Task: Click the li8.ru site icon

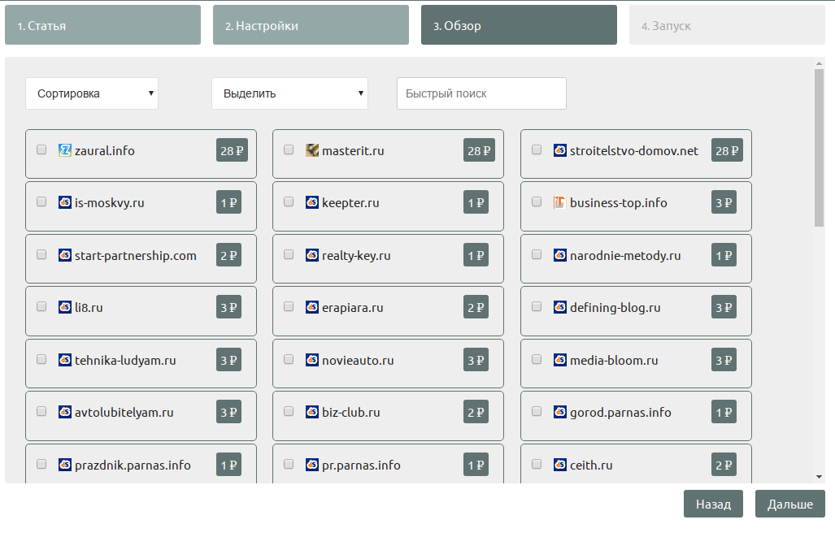Action: tap(64, 308)
